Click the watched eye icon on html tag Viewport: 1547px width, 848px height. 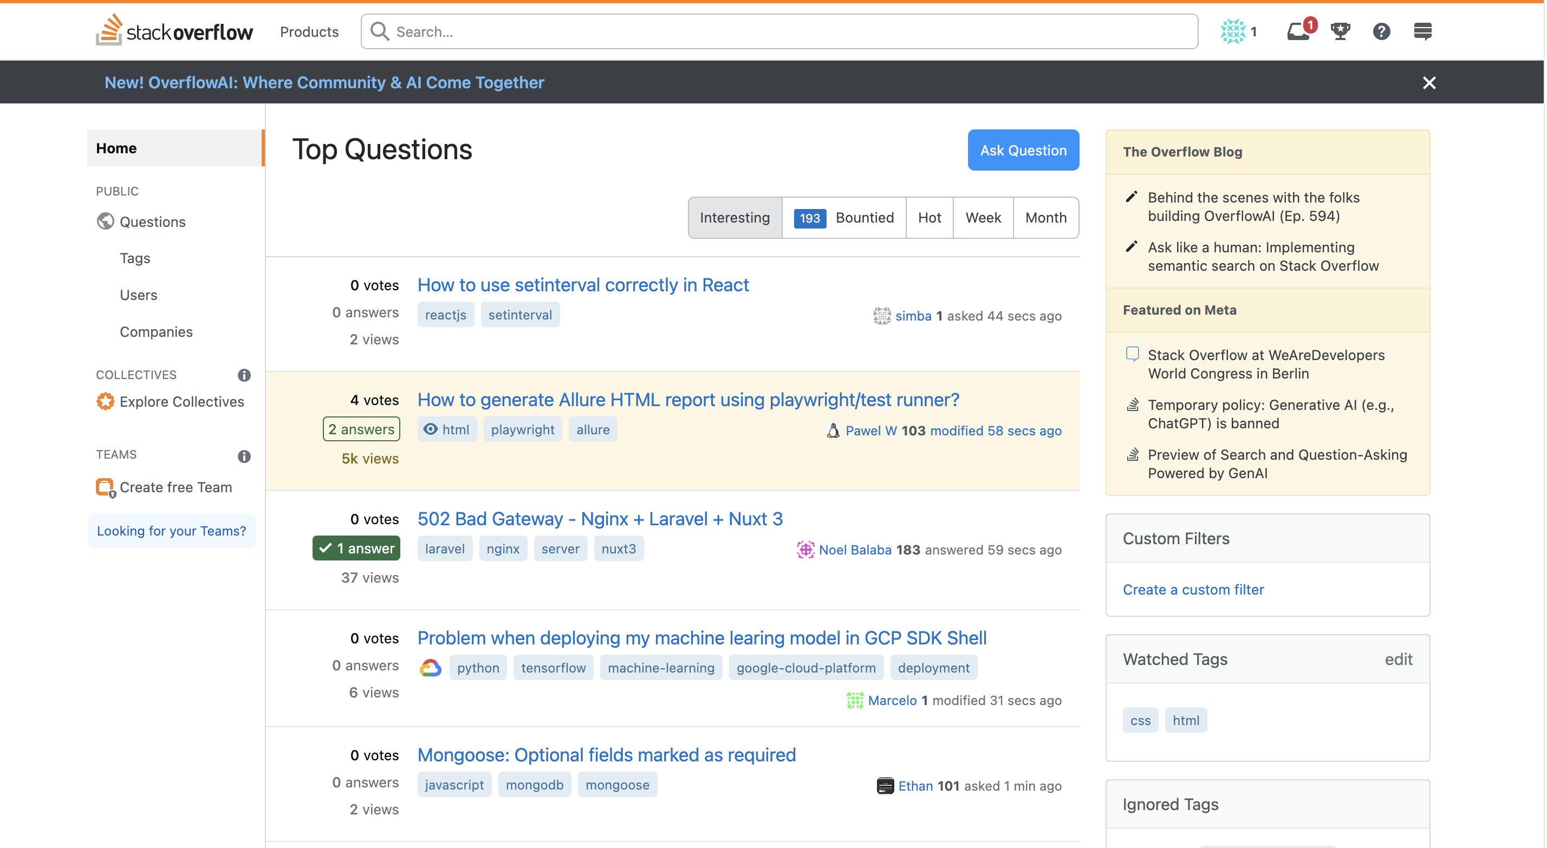tap(431, 429)
